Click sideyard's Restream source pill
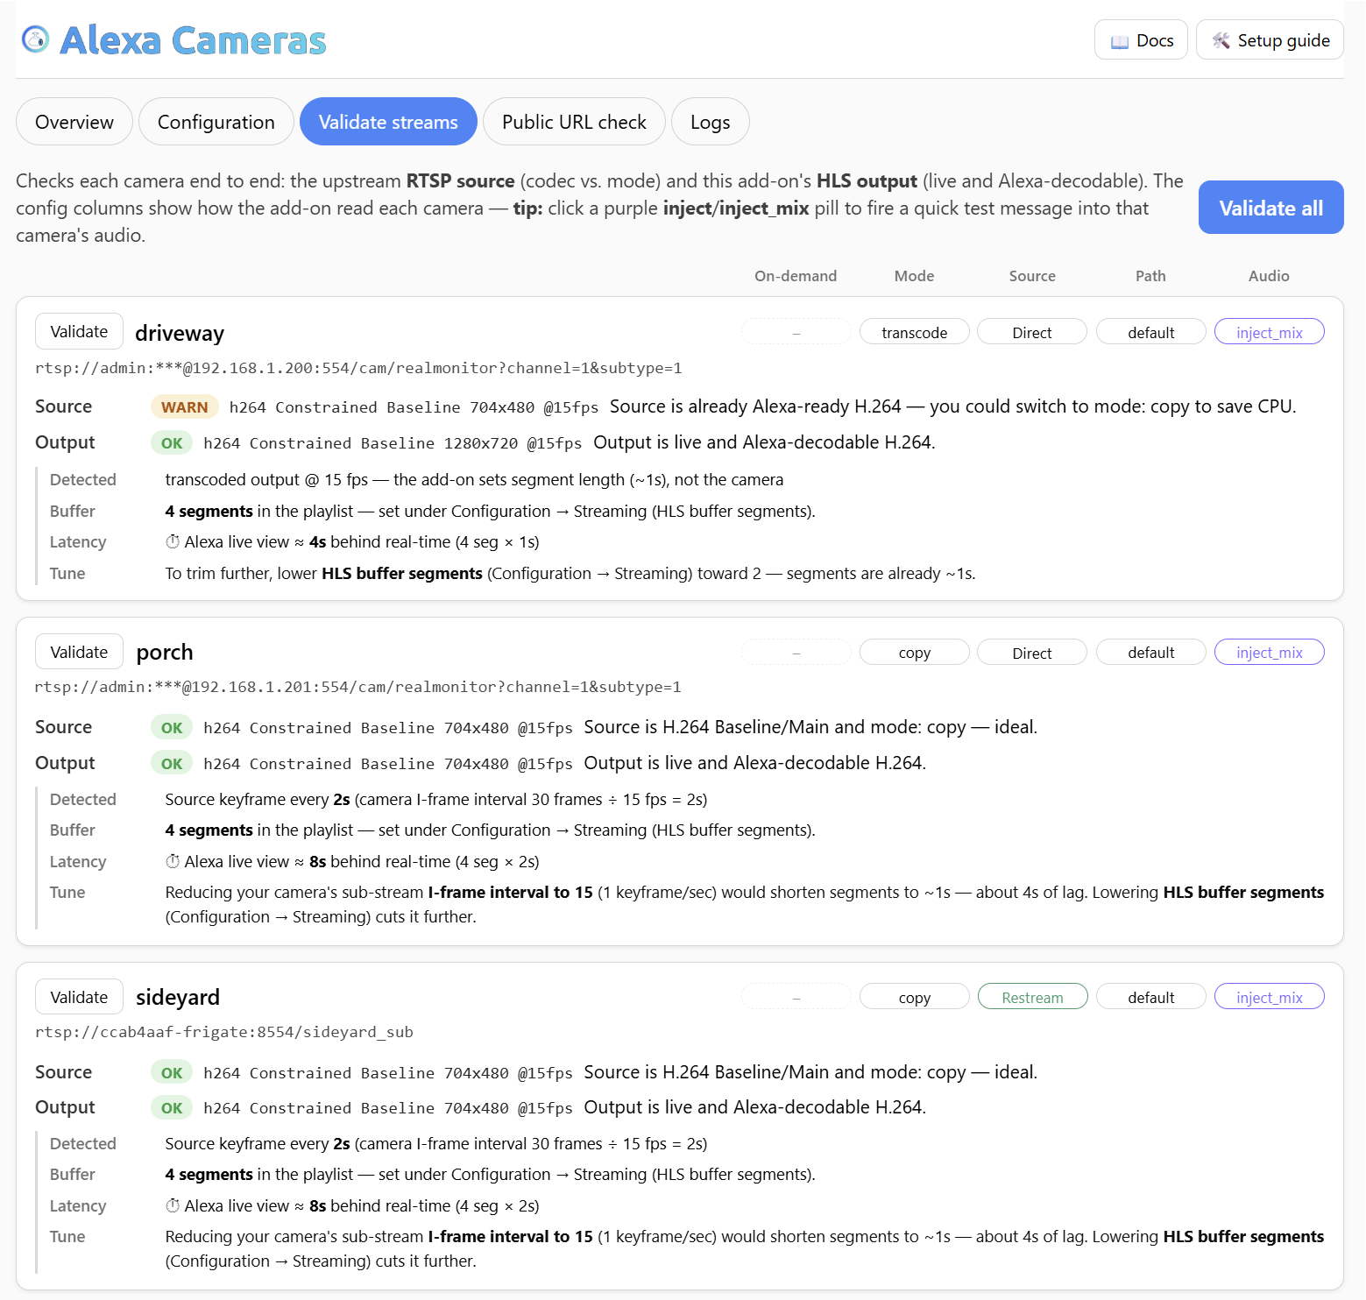Image resolution: width=1366 pixels, height=1300 pixels. click(1031, 997)
